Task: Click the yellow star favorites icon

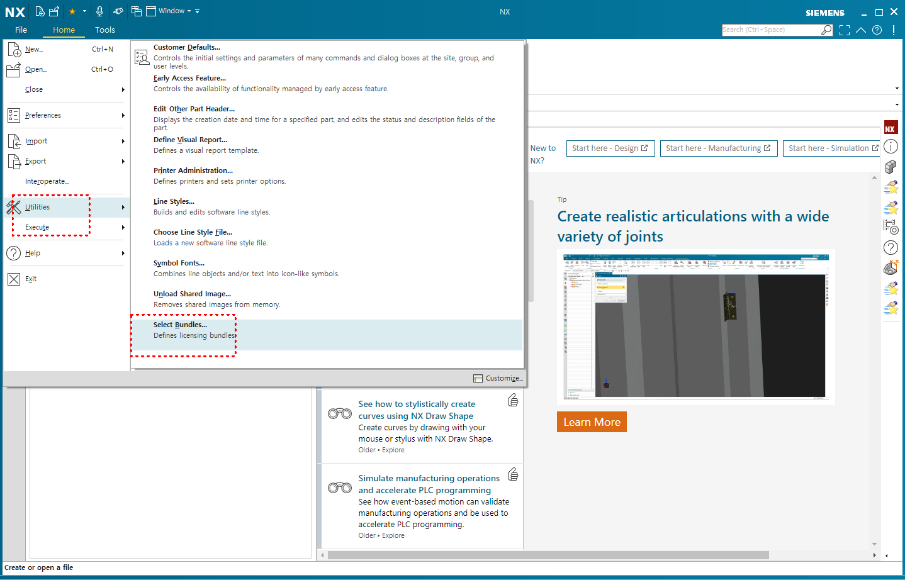Action: coord(72,11)
